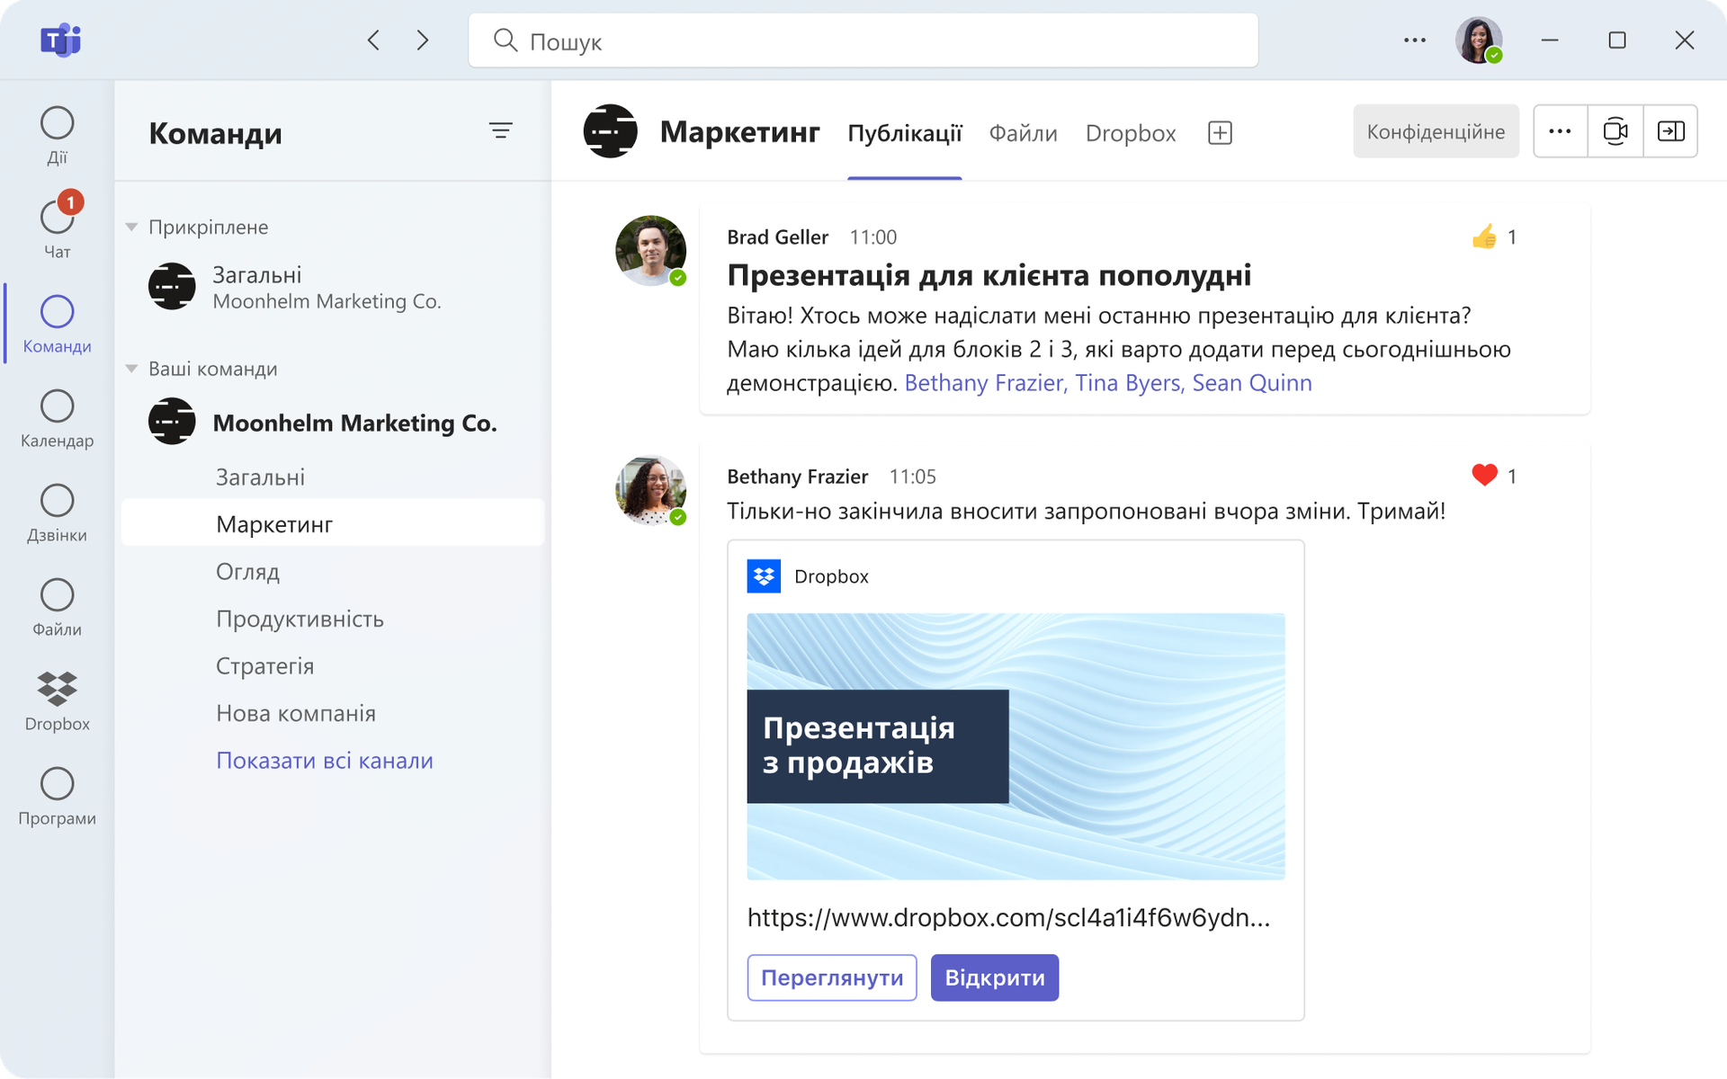The image size is (1727, 1079).
Task: Open Файли from the left sidebar
Action: coord(57,604)
